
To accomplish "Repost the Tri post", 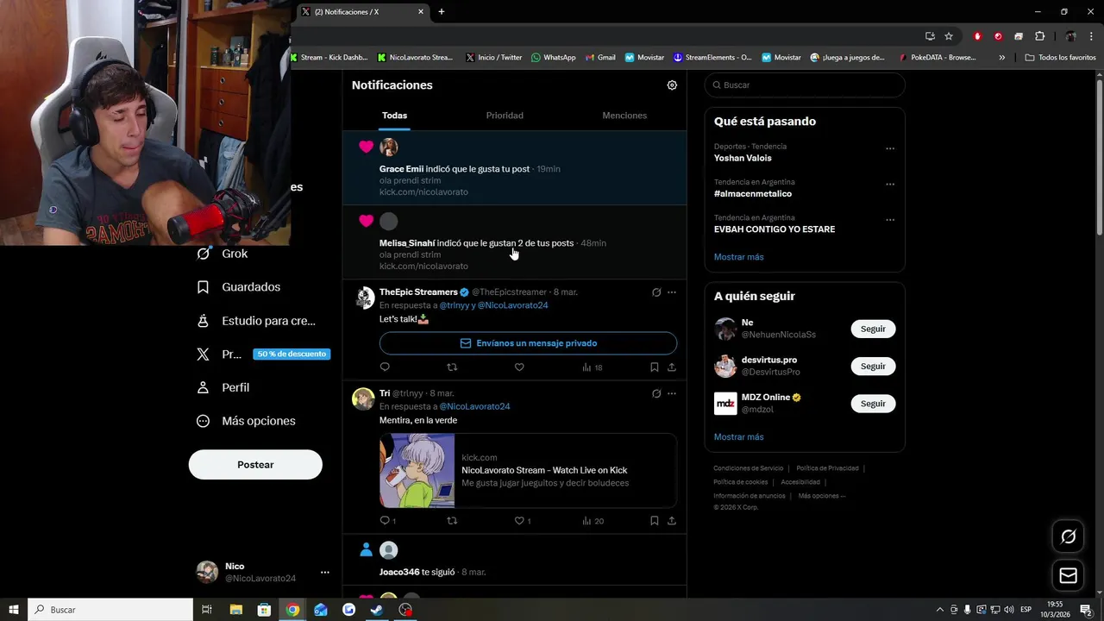I will [x=452, y=521].
